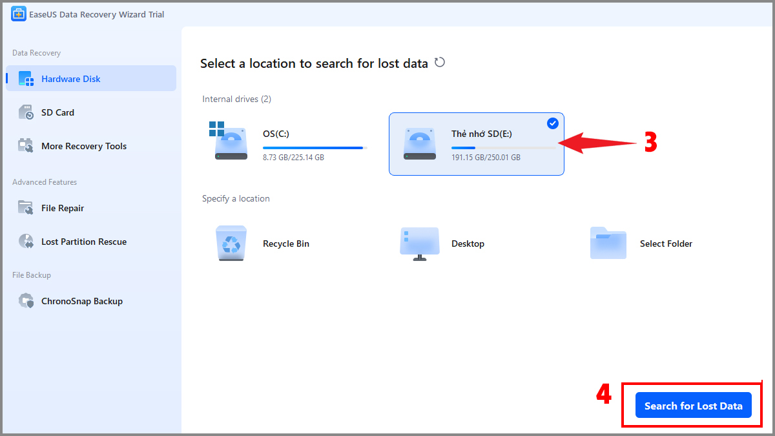Click the Hardware Disk sidebar icon
This screenshot has height=436, width=775.
click(26, 79)
